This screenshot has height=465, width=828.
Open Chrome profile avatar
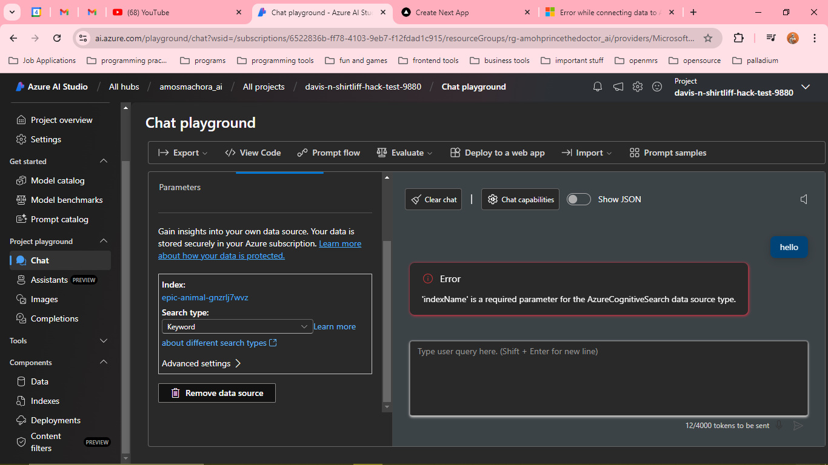[793, 38]
